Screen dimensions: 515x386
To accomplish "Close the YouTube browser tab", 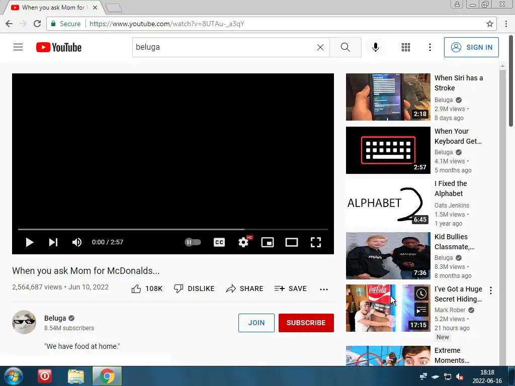I will point(95,7).
